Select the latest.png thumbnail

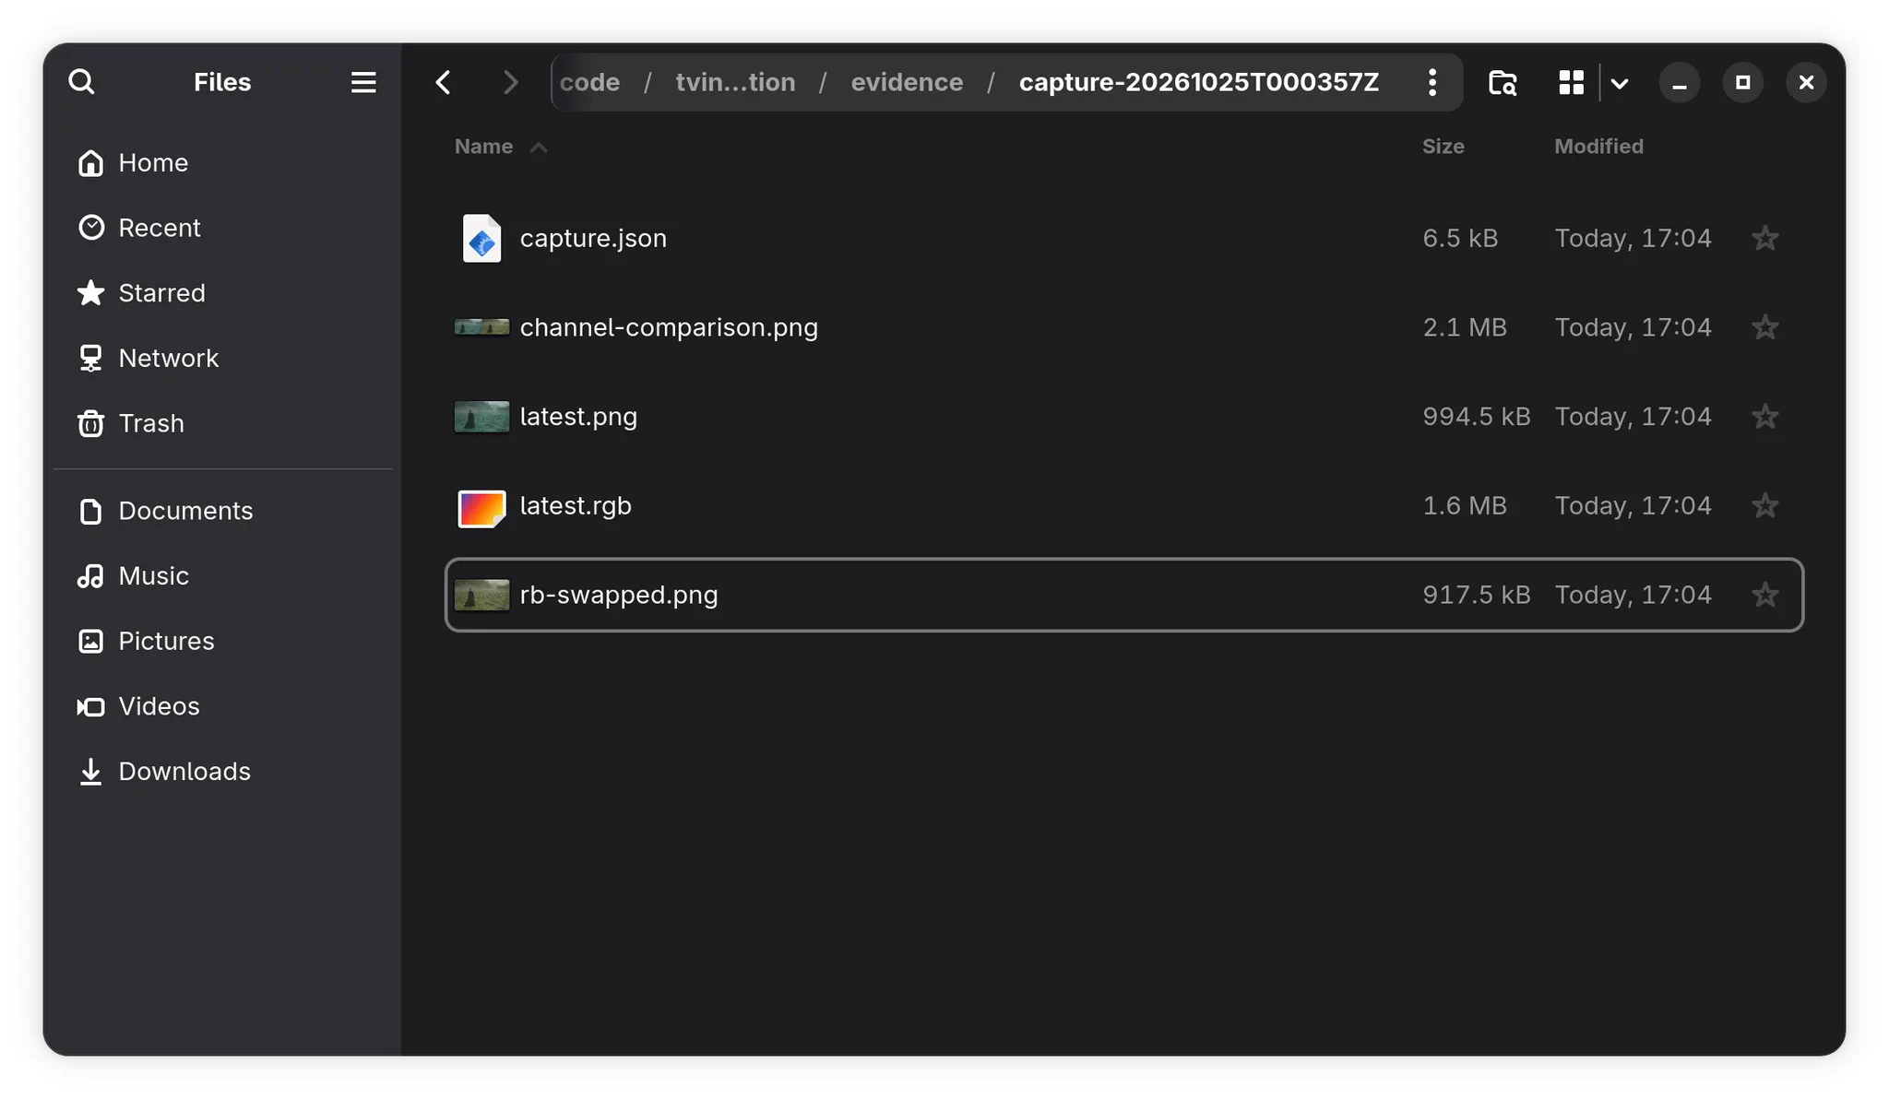click(x=481, y=417)
